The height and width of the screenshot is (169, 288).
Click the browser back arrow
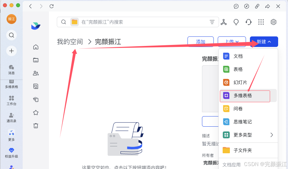point(31,6)
